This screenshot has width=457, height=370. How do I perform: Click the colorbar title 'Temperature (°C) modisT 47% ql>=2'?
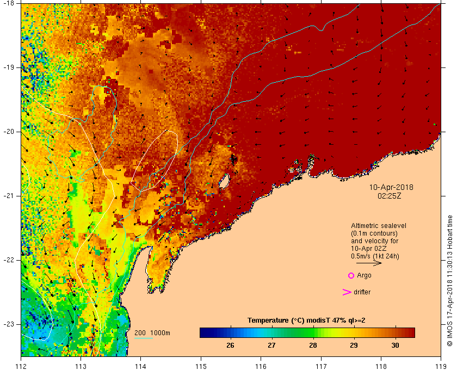click(306, 320)
